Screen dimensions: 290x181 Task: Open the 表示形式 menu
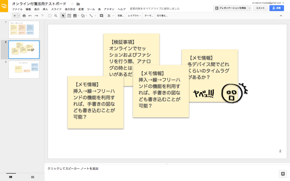point(70,9)
